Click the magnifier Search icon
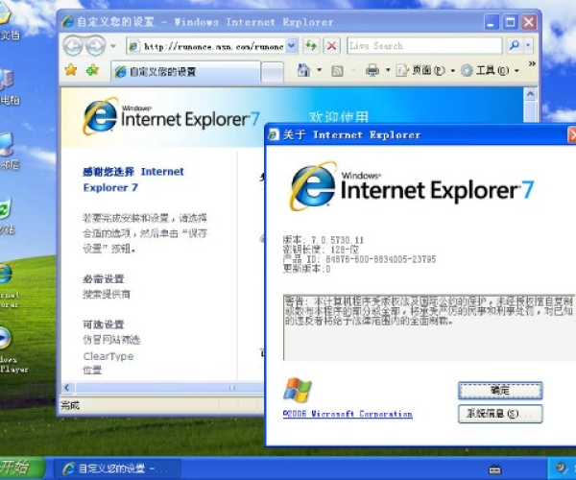This screenshot has width=576, height=480. (515, 45)
